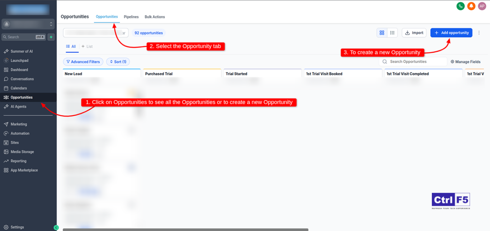Open the Sort (1) options
The height and width of the screenshot is (231, 490).
(118, 62)
